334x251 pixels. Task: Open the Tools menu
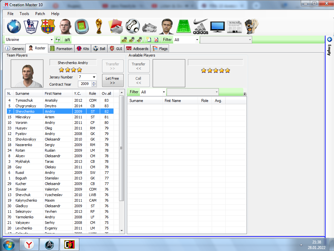click(24, 14)
